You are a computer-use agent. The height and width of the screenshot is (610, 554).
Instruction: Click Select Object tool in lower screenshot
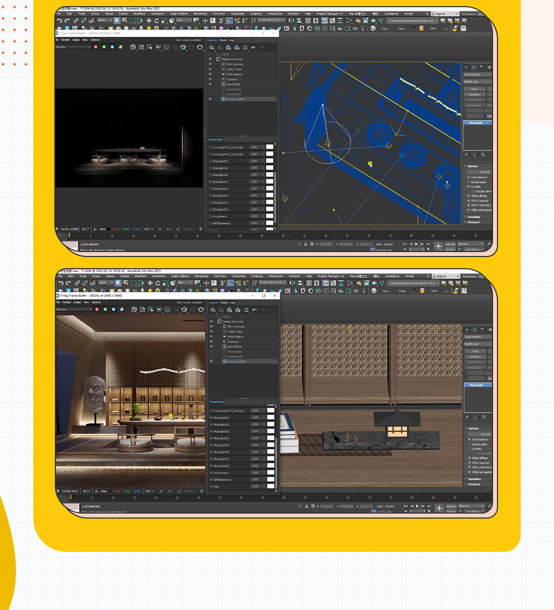(x=118, y=283)
